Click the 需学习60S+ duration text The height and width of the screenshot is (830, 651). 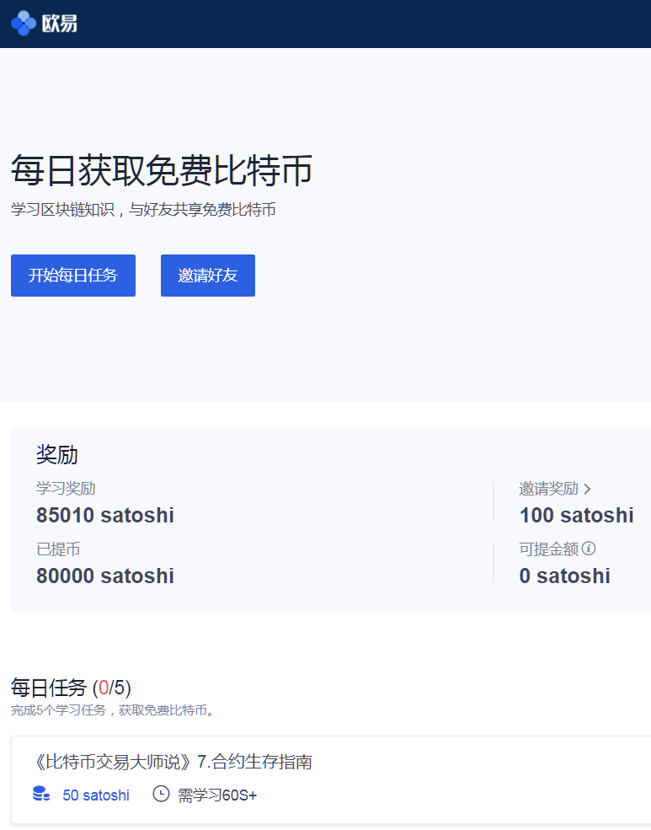217,795
